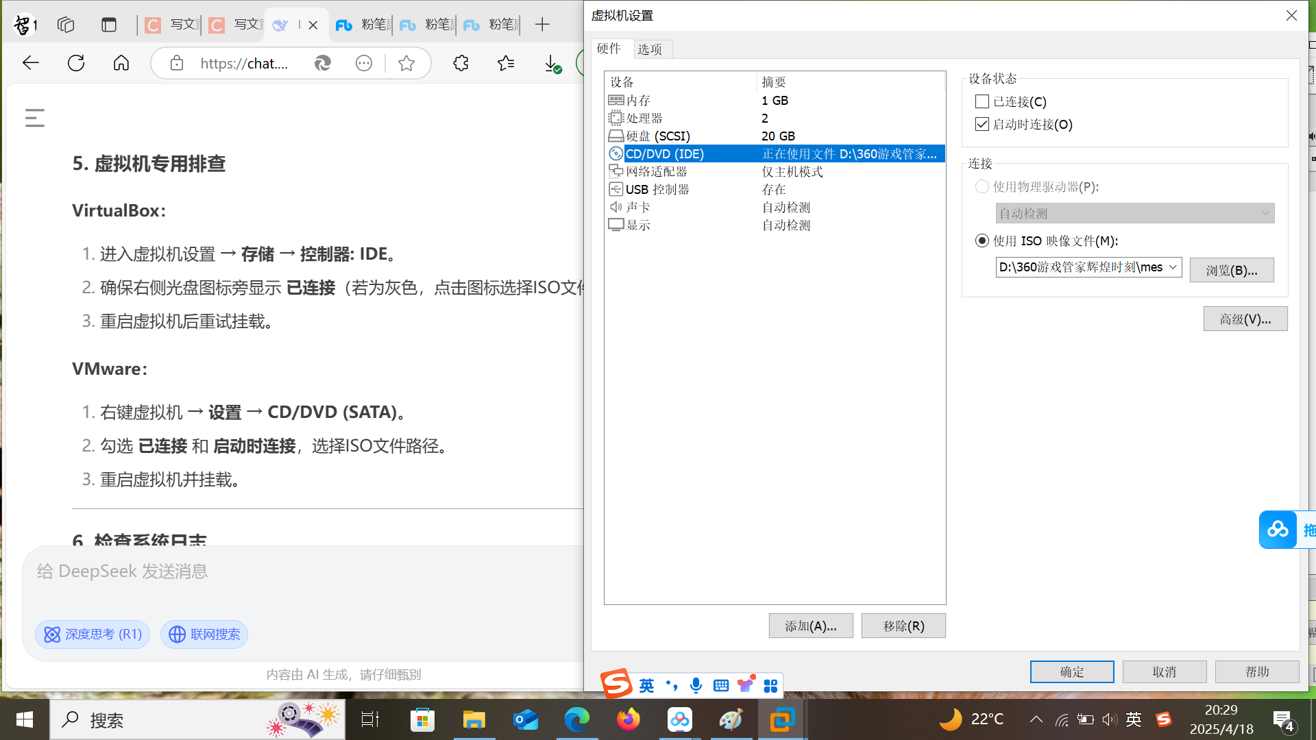The width and height of the screenshot is (1316, 740).
Task: Select the 硬盘 (SCSI) hard disk entry
Action: [657, 136]
